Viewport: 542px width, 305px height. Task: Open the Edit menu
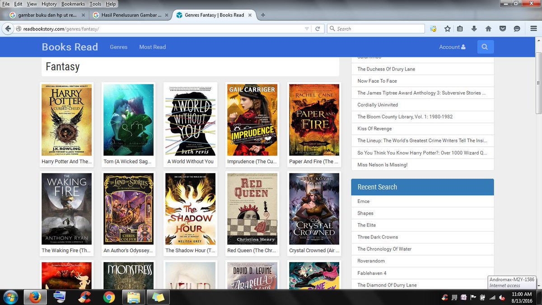tap(18, 4)
